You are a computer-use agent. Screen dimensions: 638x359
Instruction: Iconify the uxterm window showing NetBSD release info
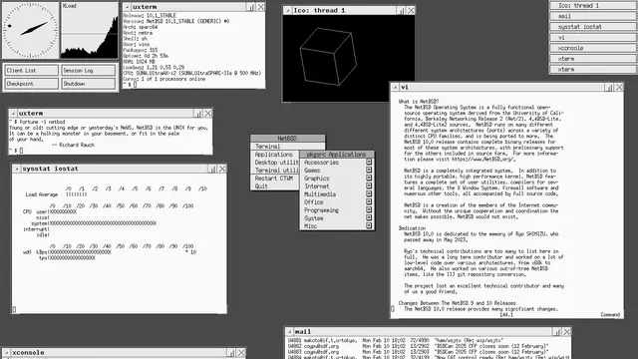(127, 7)
